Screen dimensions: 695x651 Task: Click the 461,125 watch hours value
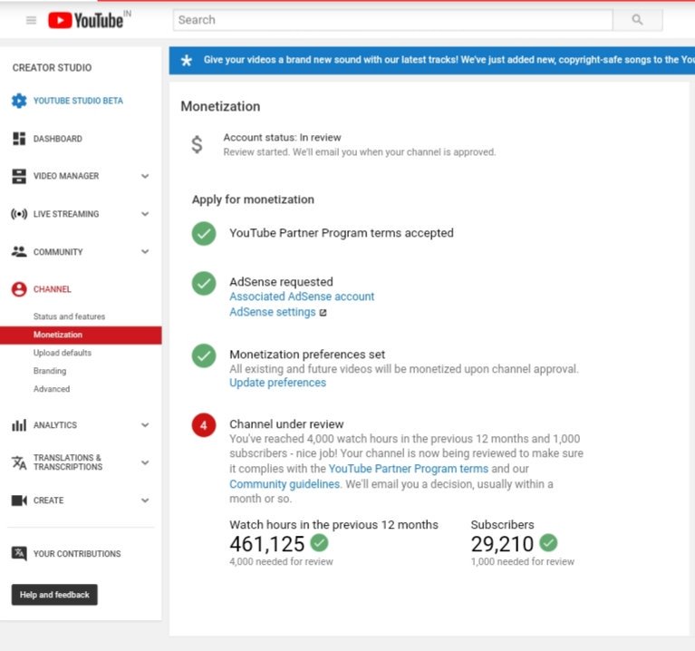[x=266, y=544]
